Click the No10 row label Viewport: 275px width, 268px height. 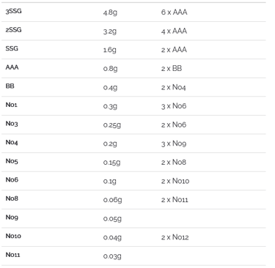(x=13, y=236)
